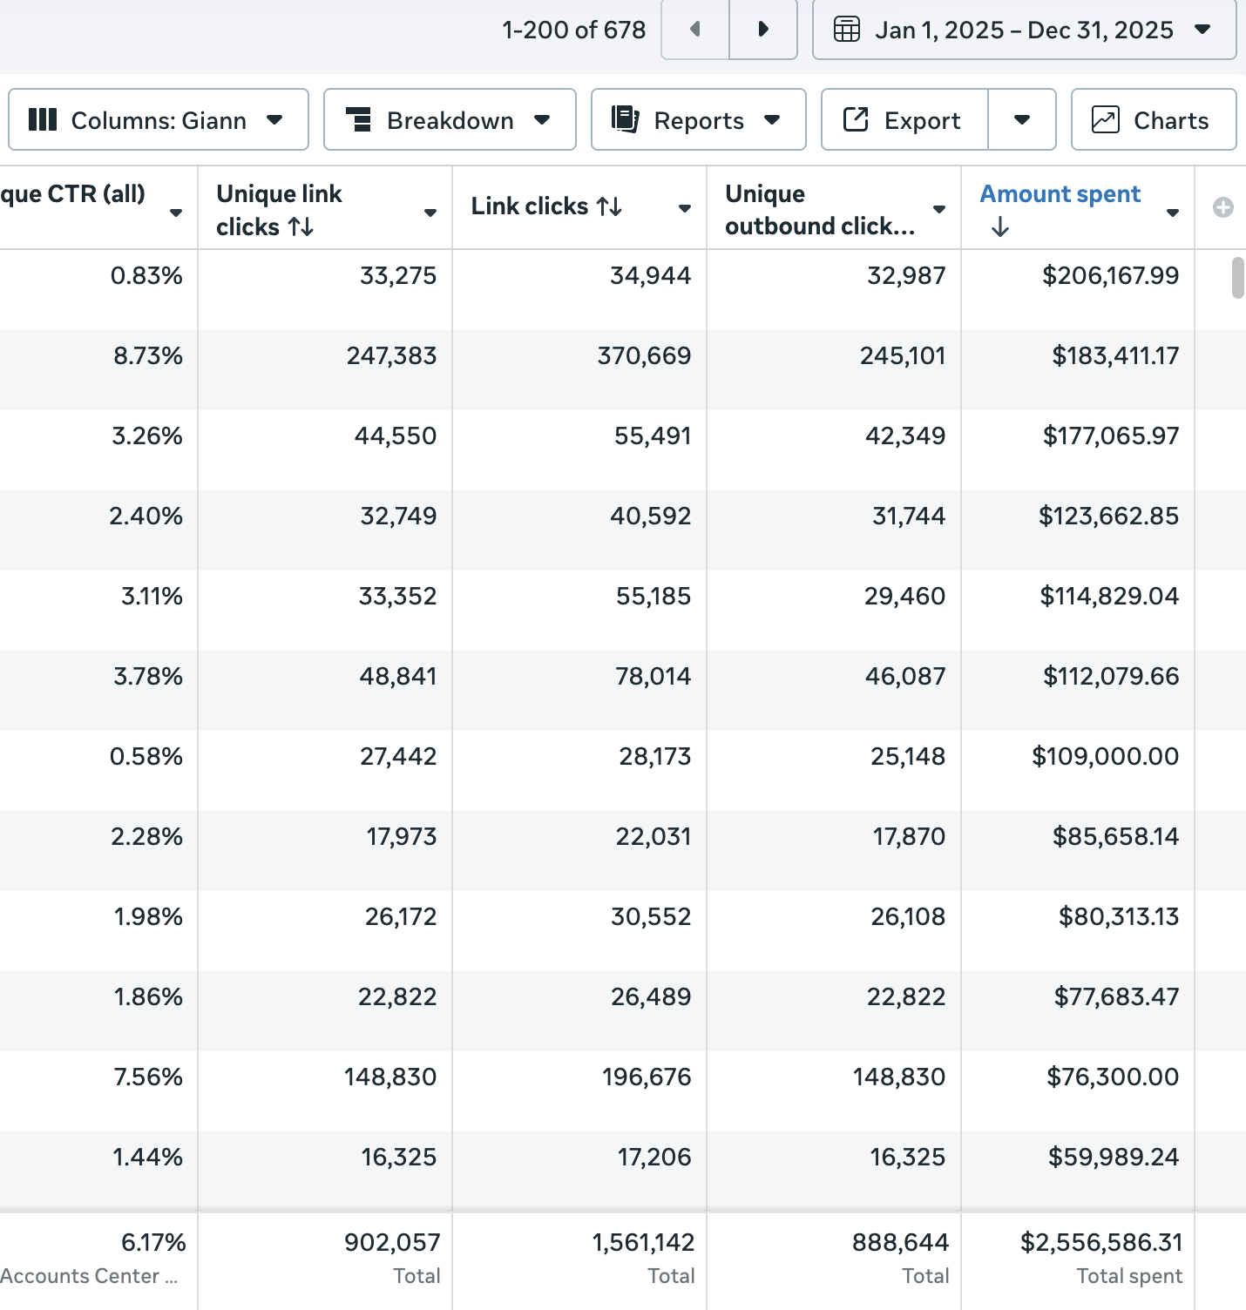Click the 888,644 total unique outbound clicks
1246x1310 pixels.
pyautogui.click(x=901, y=1242)
